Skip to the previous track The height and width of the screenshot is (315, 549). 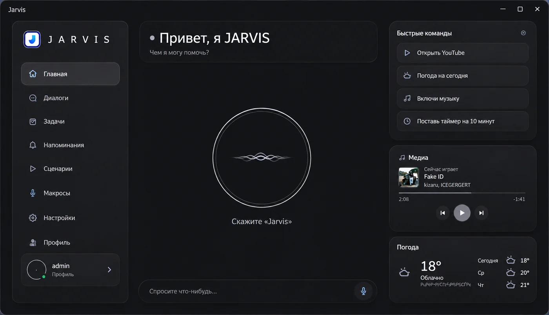tap(443, 213)
